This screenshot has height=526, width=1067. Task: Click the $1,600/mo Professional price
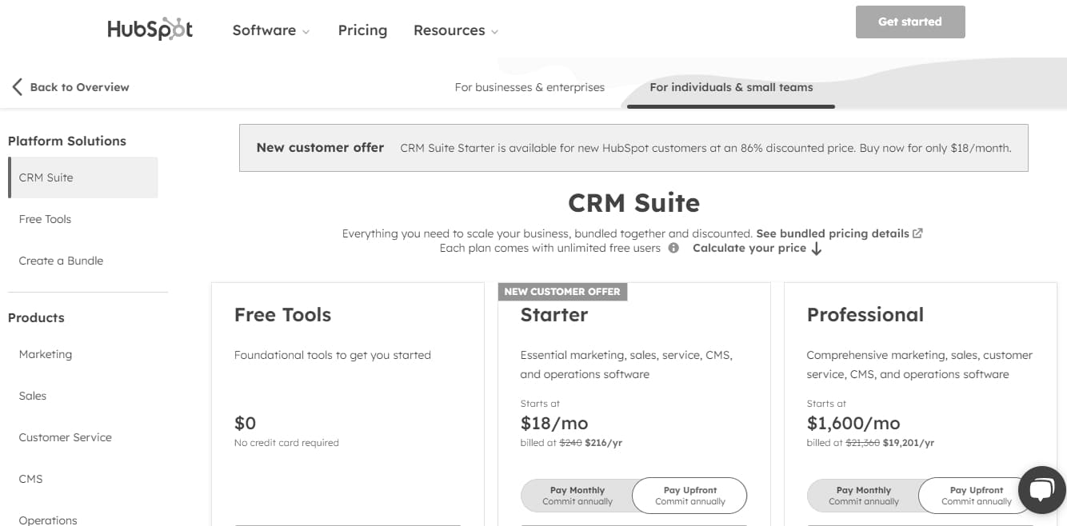[x=853, y=423]
